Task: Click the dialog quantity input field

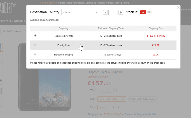Action: pyautogui.click(x=113, y=12)
